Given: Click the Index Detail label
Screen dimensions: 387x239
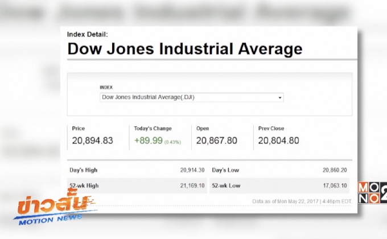Looking at the screenshot, I should [87, 34].
